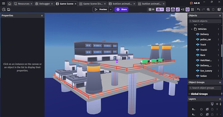Image resolution: width=223 pixels, height=117 pixels.
Task: Open the zoom magnifier options
Action: tap(208, 9)
